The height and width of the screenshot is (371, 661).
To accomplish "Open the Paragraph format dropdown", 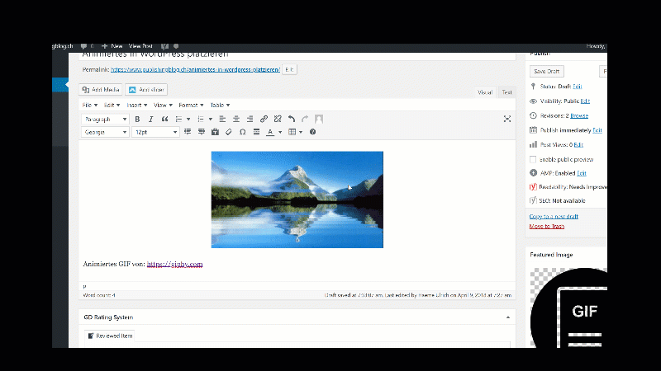I will click(105, 119).
